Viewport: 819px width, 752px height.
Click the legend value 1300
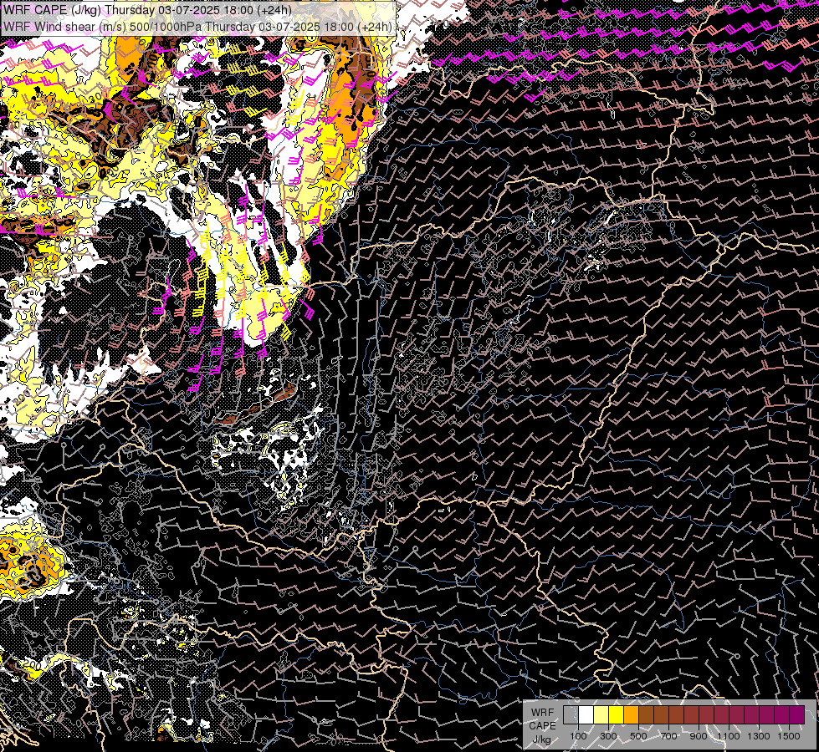(759, 736)
